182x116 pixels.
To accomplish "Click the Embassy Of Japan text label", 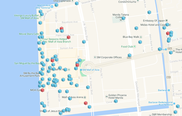I will [x=154, y=21].
